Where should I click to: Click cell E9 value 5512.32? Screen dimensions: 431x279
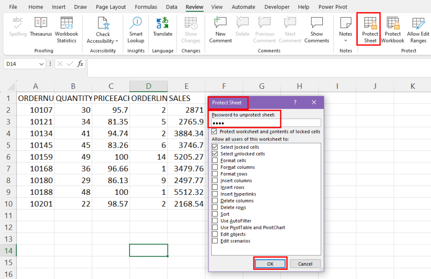point(186,192)
